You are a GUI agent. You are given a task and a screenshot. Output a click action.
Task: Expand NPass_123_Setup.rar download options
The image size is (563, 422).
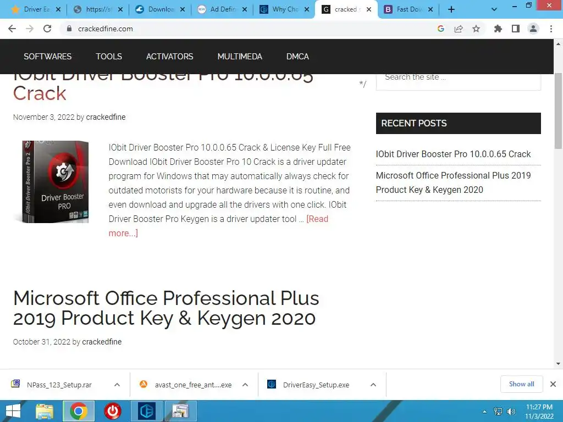pos(117,385)
